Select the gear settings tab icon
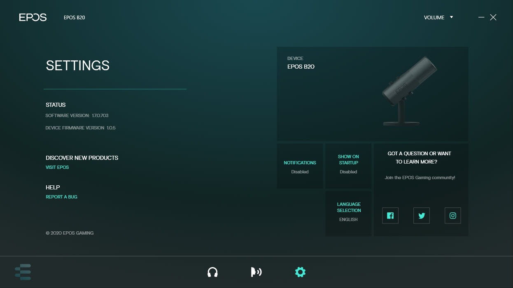Screen dimensions: 513x288 click(301, 272)
